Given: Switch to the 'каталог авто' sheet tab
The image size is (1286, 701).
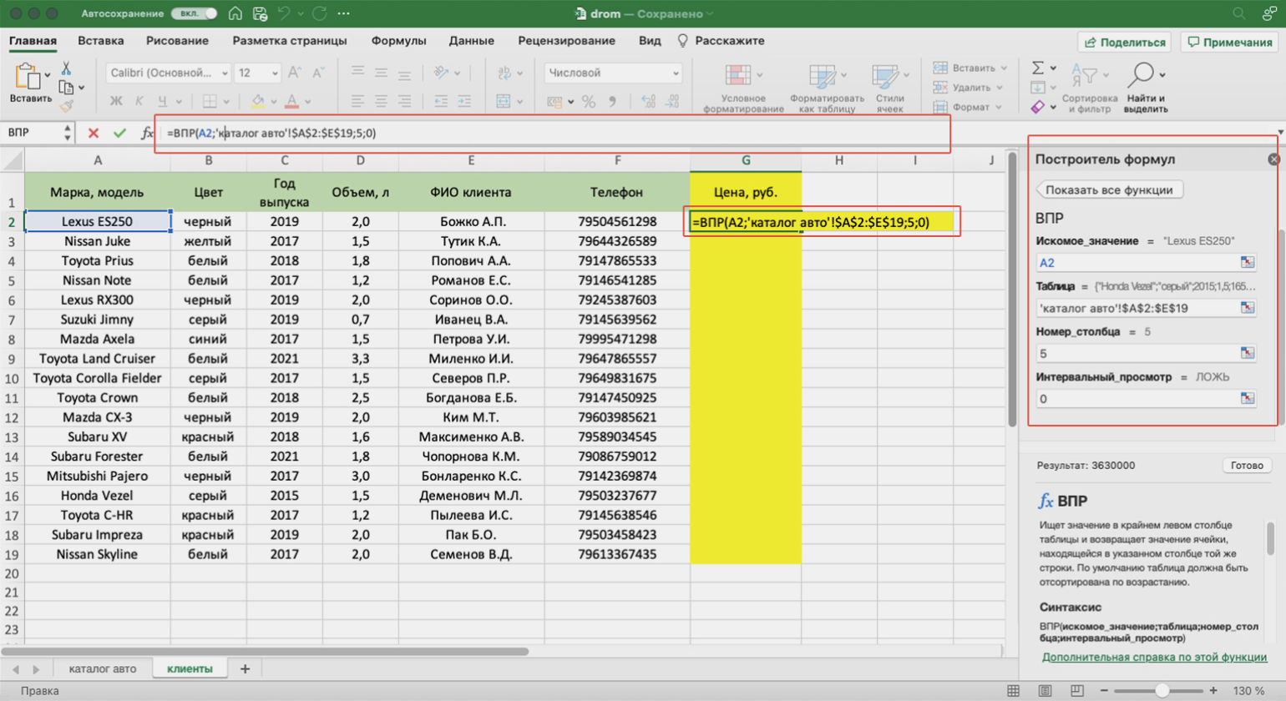Looking at the screenshot, I should pos(102,668).
